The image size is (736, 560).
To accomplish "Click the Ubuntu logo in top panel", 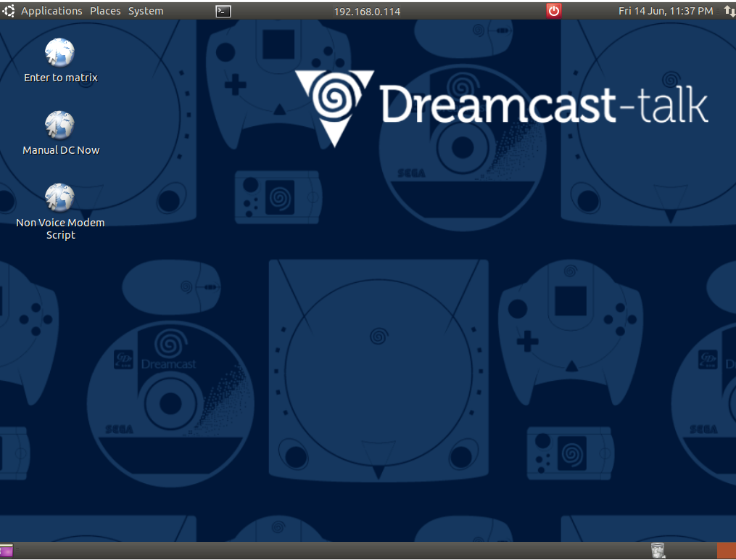I will click(9, 11).
